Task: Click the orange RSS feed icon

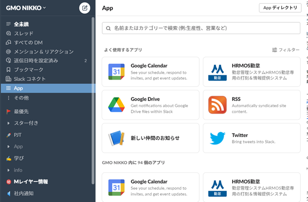Action: (218, 105)
